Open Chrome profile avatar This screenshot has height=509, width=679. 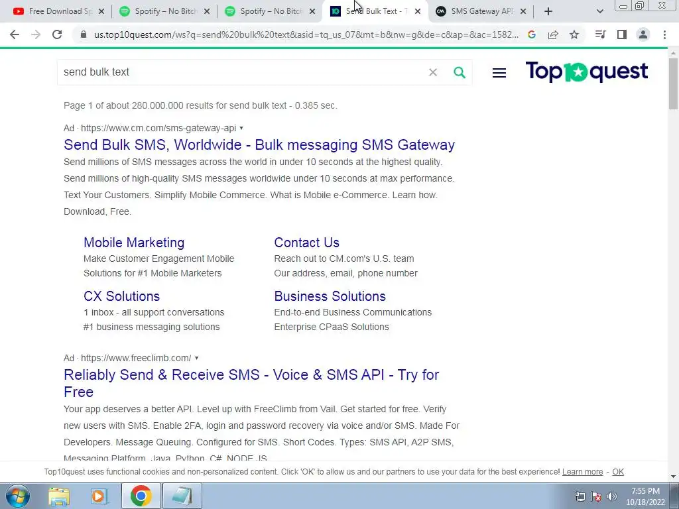(x=643, y=34)
